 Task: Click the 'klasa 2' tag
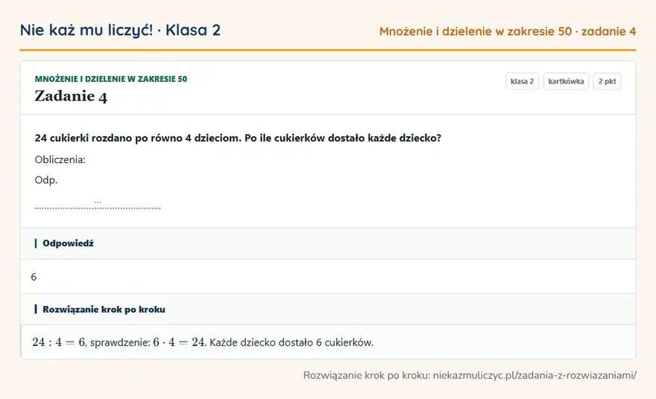coord(522,81)
